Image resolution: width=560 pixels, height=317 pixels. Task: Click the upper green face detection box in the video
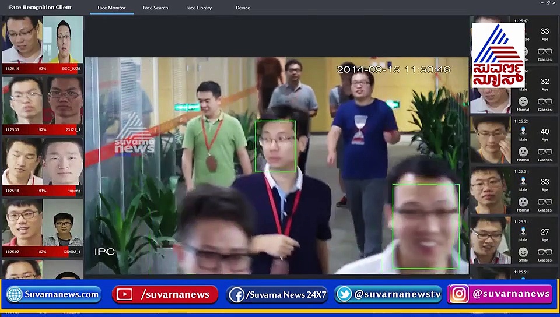click(x=275, y=147)
